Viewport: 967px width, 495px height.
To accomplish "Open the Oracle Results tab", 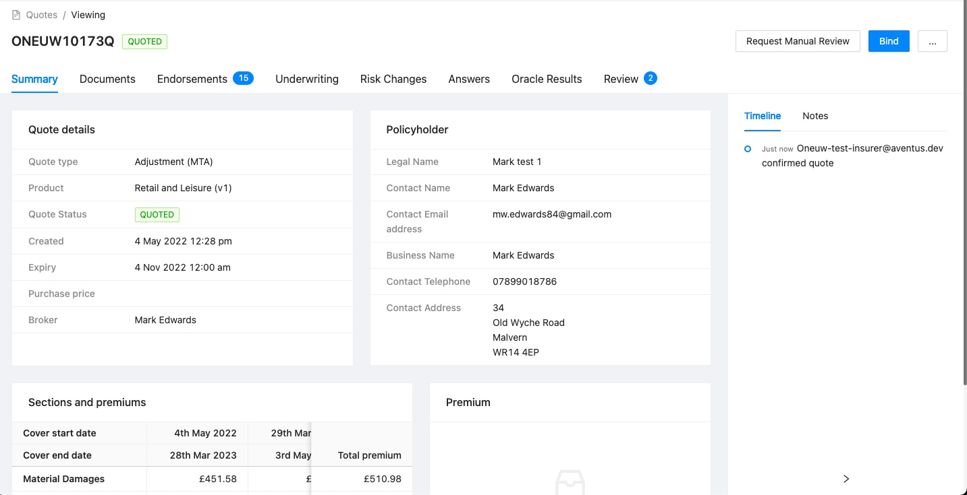I will click(547, 79).
